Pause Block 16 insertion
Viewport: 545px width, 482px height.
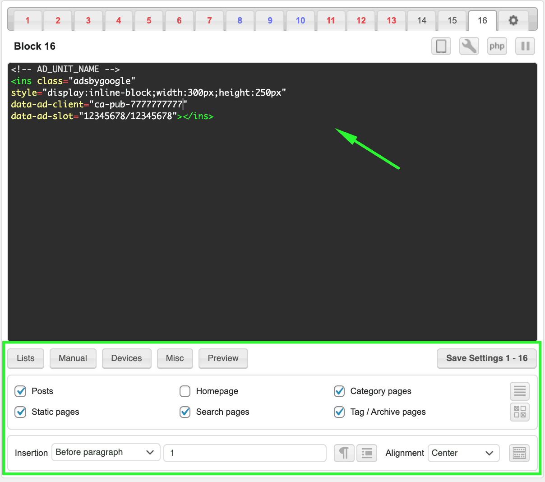click(525, 46)
